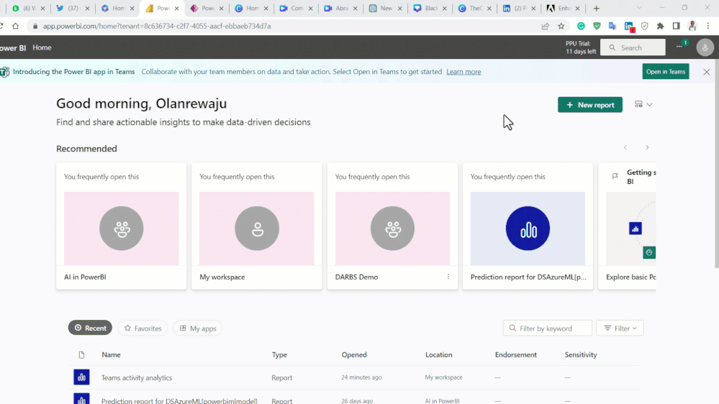Follow the Learn more link

point(463,71)
